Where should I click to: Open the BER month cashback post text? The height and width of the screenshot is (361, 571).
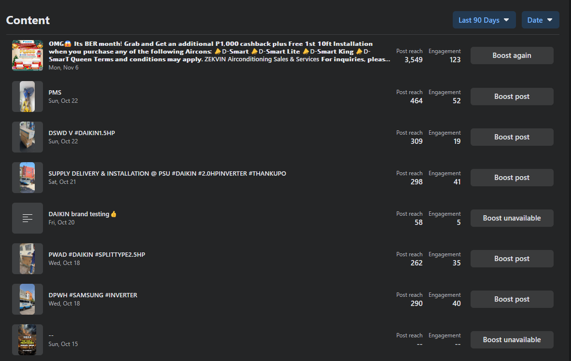point(217,52)
